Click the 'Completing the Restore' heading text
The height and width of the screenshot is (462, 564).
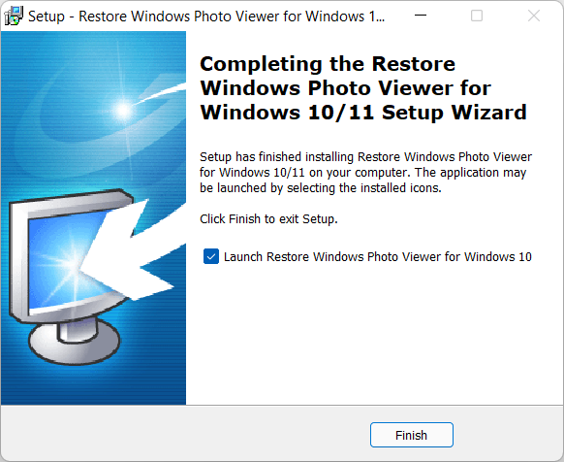coord(328,64)
